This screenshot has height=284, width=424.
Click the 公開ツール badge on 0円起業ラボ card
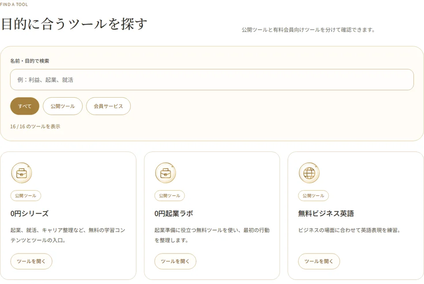pos(170,196)
